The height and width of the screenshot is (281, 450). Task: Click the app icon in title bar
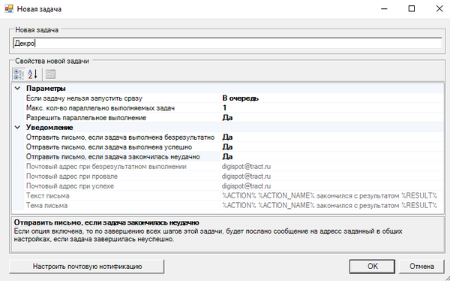coord(8,8)
